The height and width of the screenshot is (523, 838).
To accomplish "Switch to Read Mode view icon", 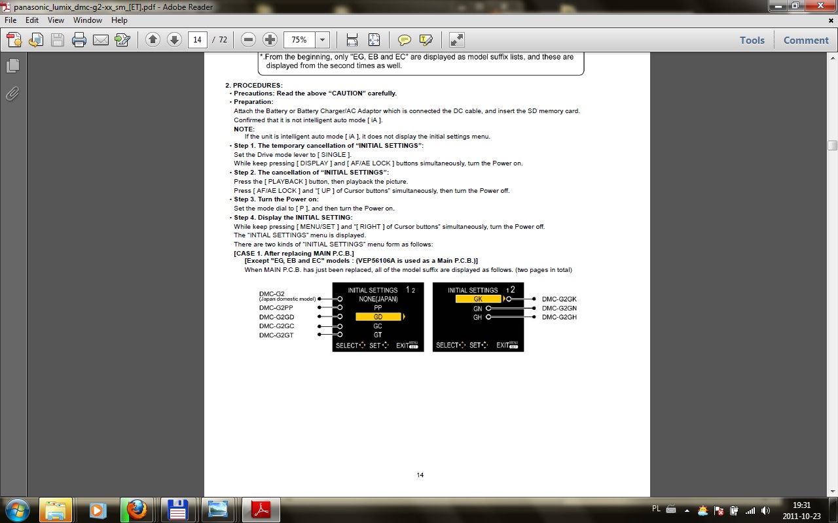I will click(x=457, y=40).
